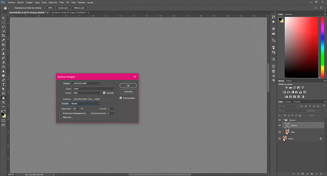Select the Type tool in the toolbar
The height and width of the screenshot is (176, 327).
[3, 85]
